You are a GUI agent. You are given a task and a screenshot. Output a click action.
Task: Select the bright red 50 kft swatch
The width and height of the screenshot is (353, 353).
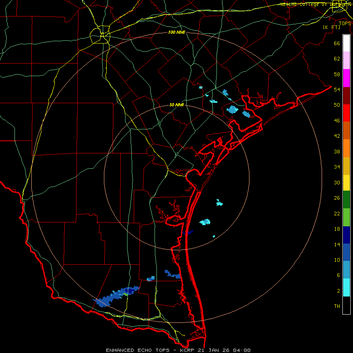coord(346,113)
